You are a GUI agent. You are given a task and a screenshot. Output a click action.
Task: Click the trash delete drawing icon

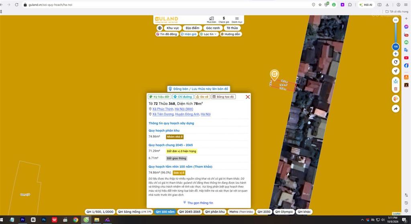tap(395, 89)
